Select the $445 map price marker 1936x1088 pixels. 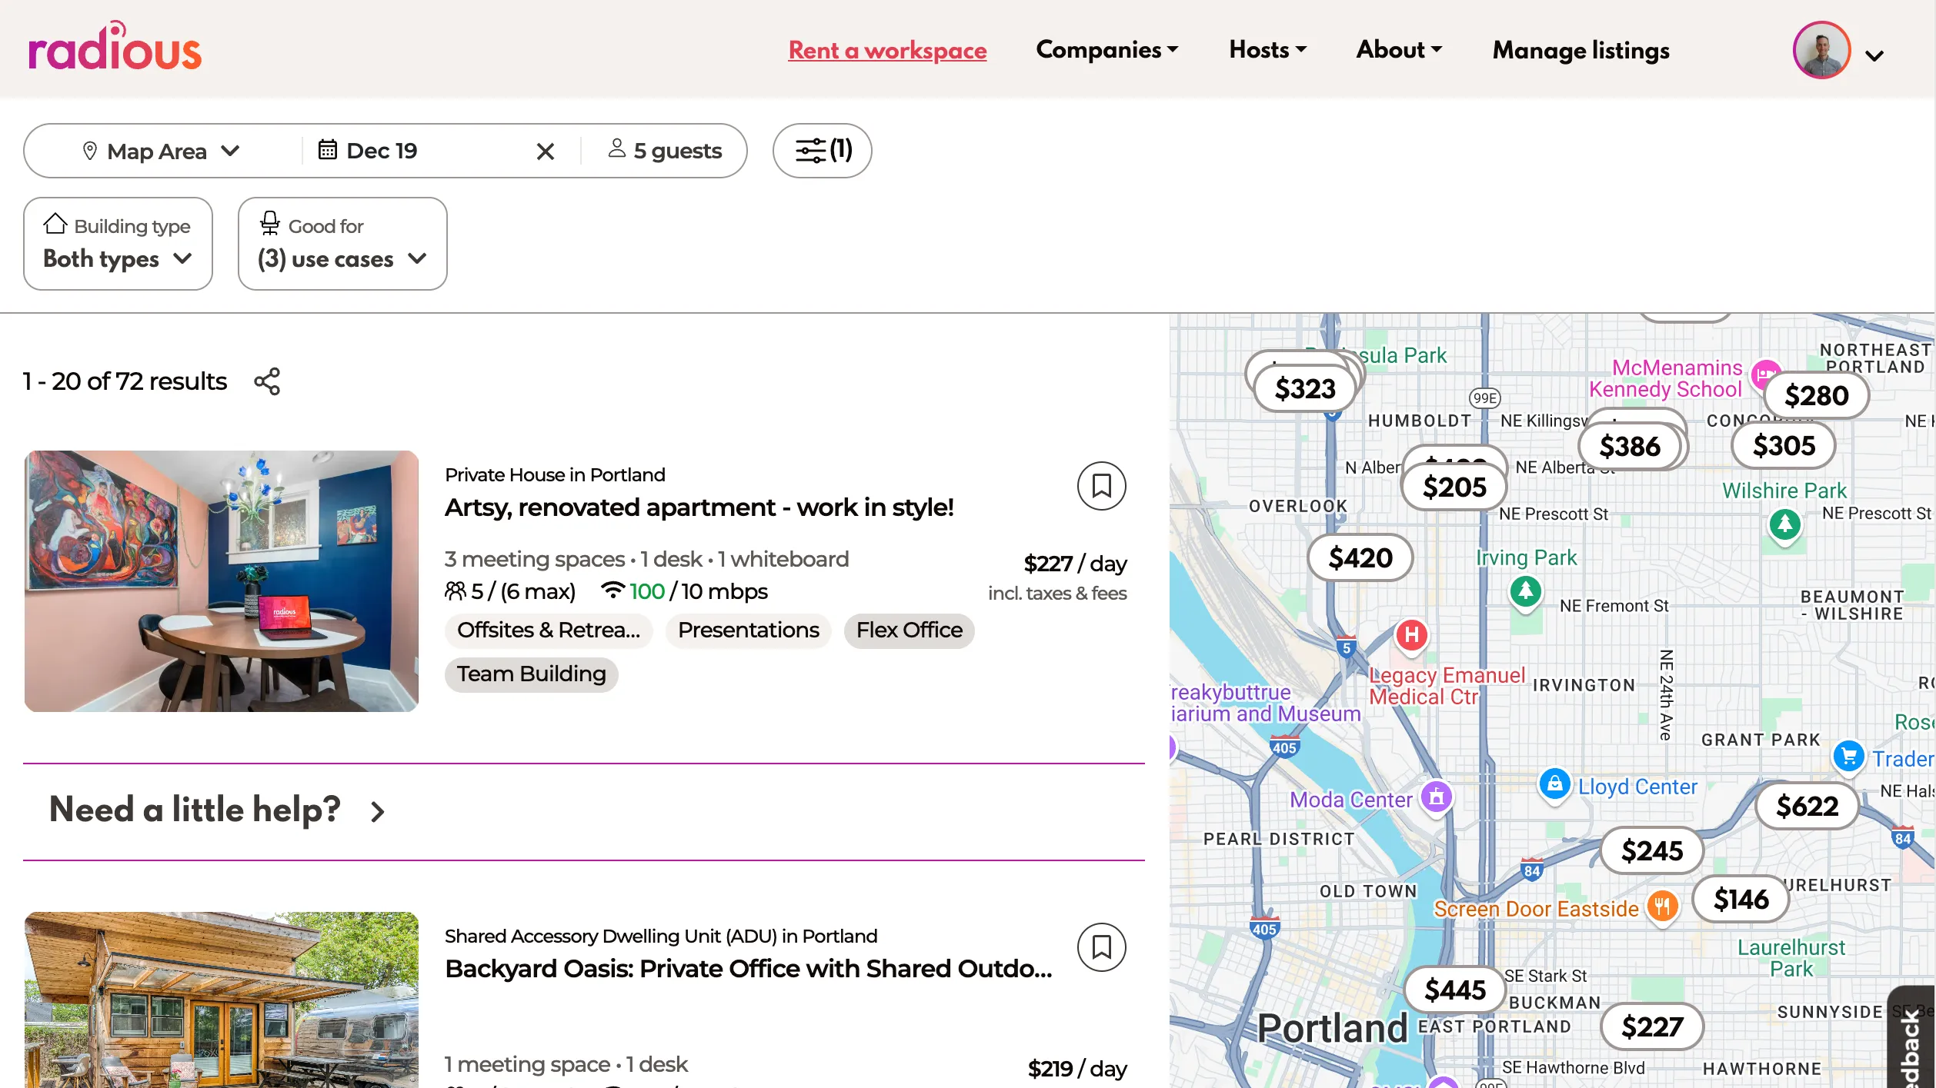click(x=1455, y=990)
